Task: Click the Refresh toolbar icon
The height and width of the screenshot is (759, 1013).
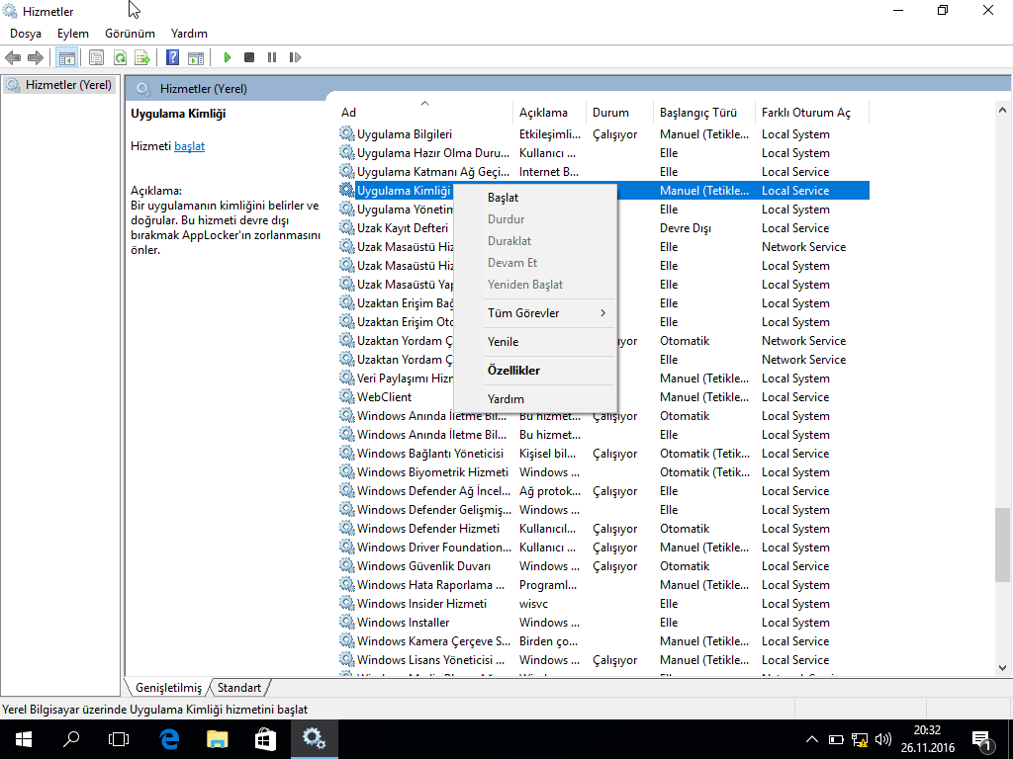Action: click(x=120, y=58)
